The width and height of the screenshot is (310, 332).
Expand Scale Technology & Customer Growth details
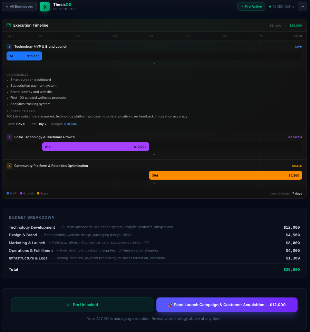(x=154, y=154)
